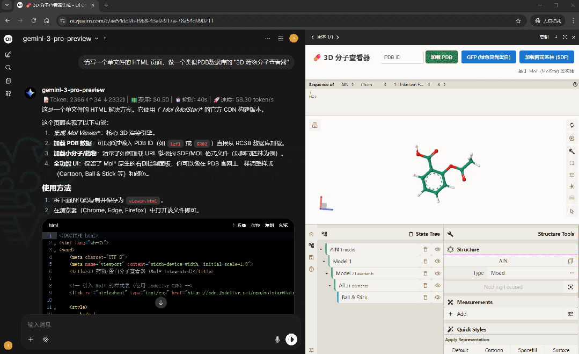Toggle visibility of Model 21 elements row

pos(437,273)
